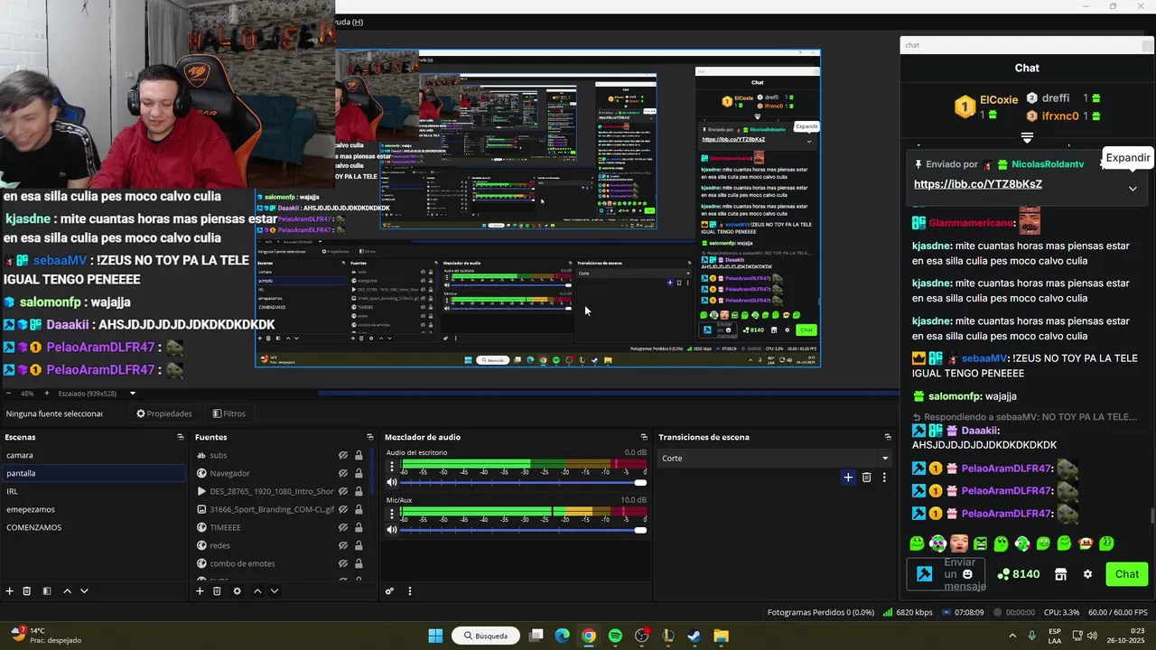
Task: Undock the Transiciones de escena panel
Action: pyautogui.click(x=886, y=437)
